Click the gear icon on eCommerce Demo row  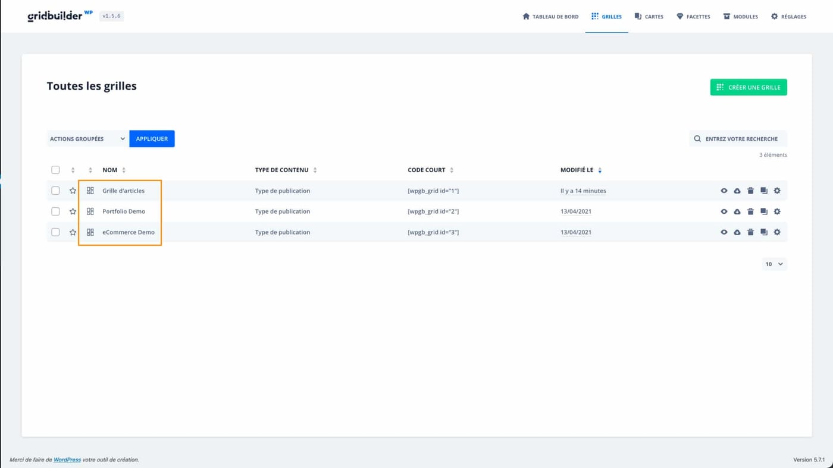pyautogui.click(x=777, y=232)
